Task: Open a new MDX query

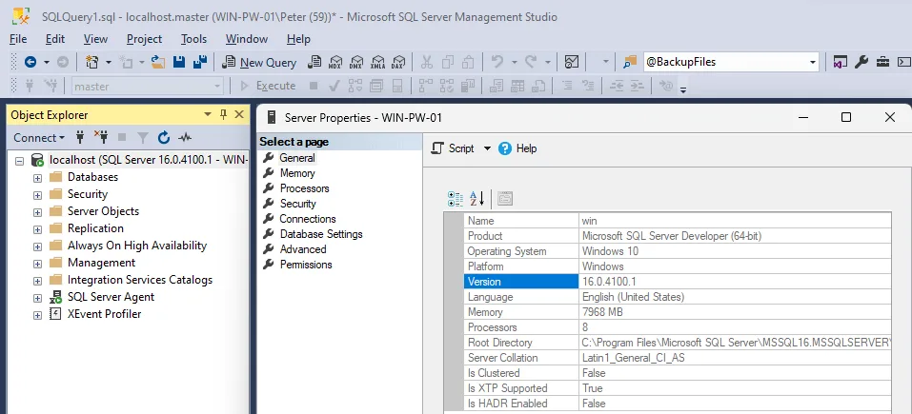Action: (x=335, y=62)
